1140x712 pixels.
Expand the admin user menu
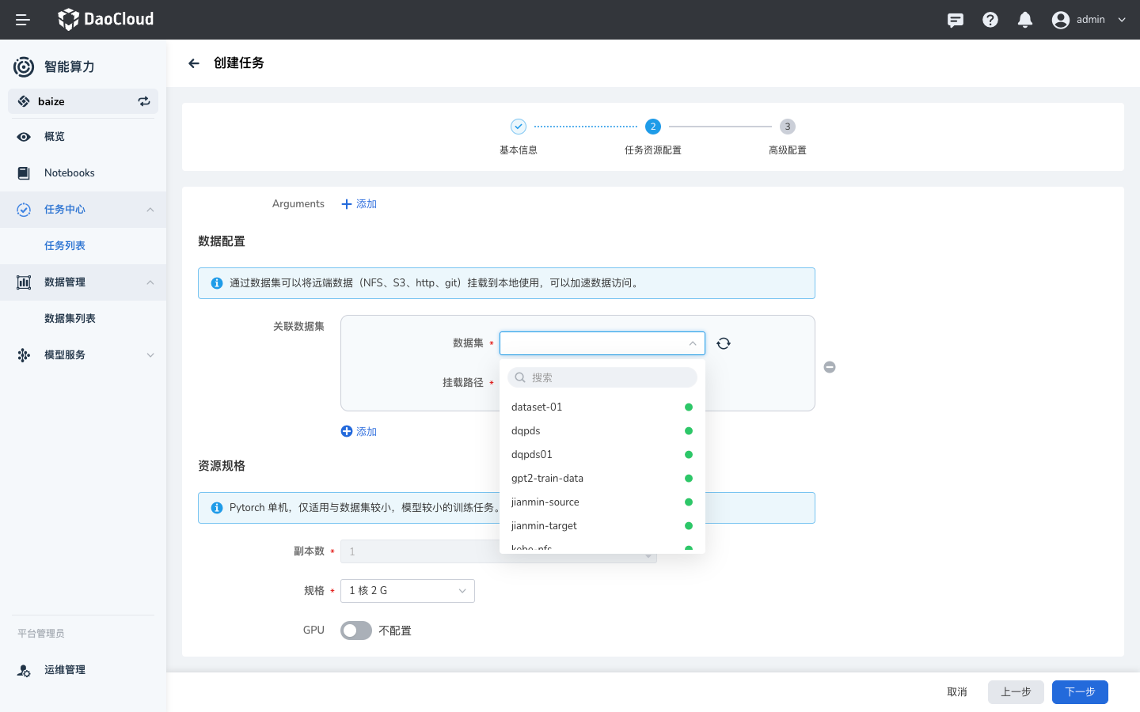tap(1089, 20)
